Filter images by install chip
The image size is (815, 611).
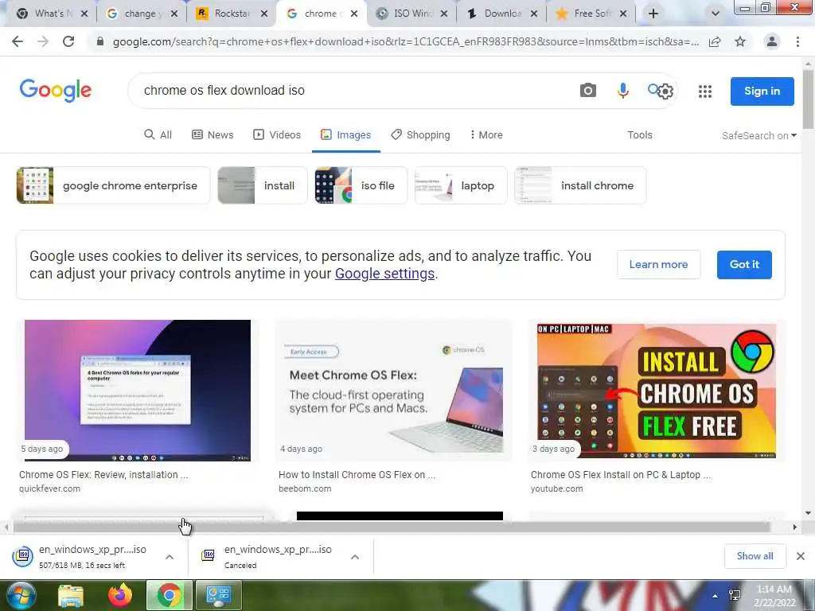(263, 185)
